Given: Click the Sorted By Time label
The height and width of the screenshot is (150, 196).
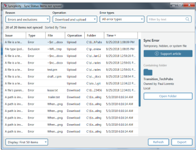Looking at the screenshot, I should 55,28.
